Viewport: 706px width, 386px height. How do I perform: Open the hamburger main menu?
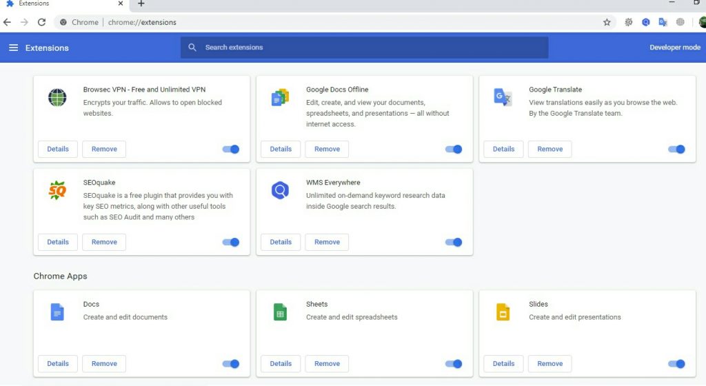pyautogui.click(x=14, y=48)
